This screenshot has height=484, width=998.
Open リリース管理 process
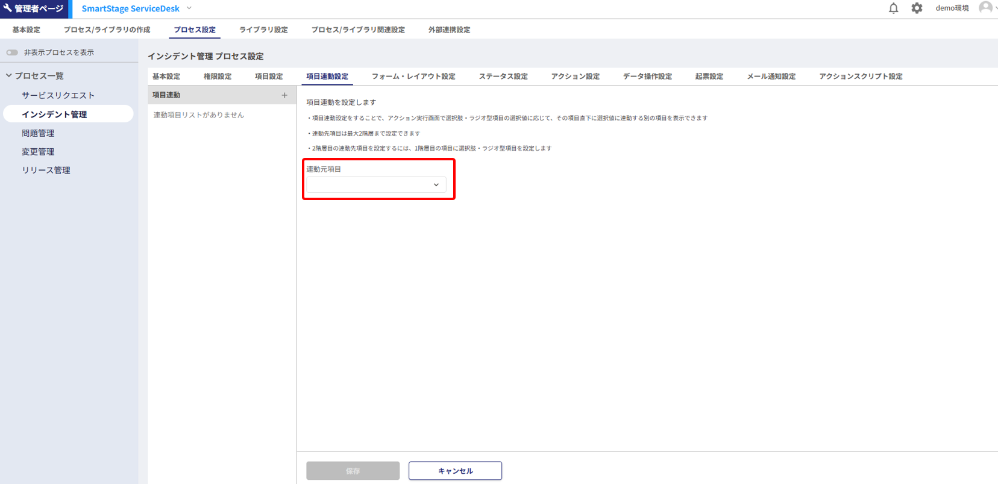click(46, 171)
